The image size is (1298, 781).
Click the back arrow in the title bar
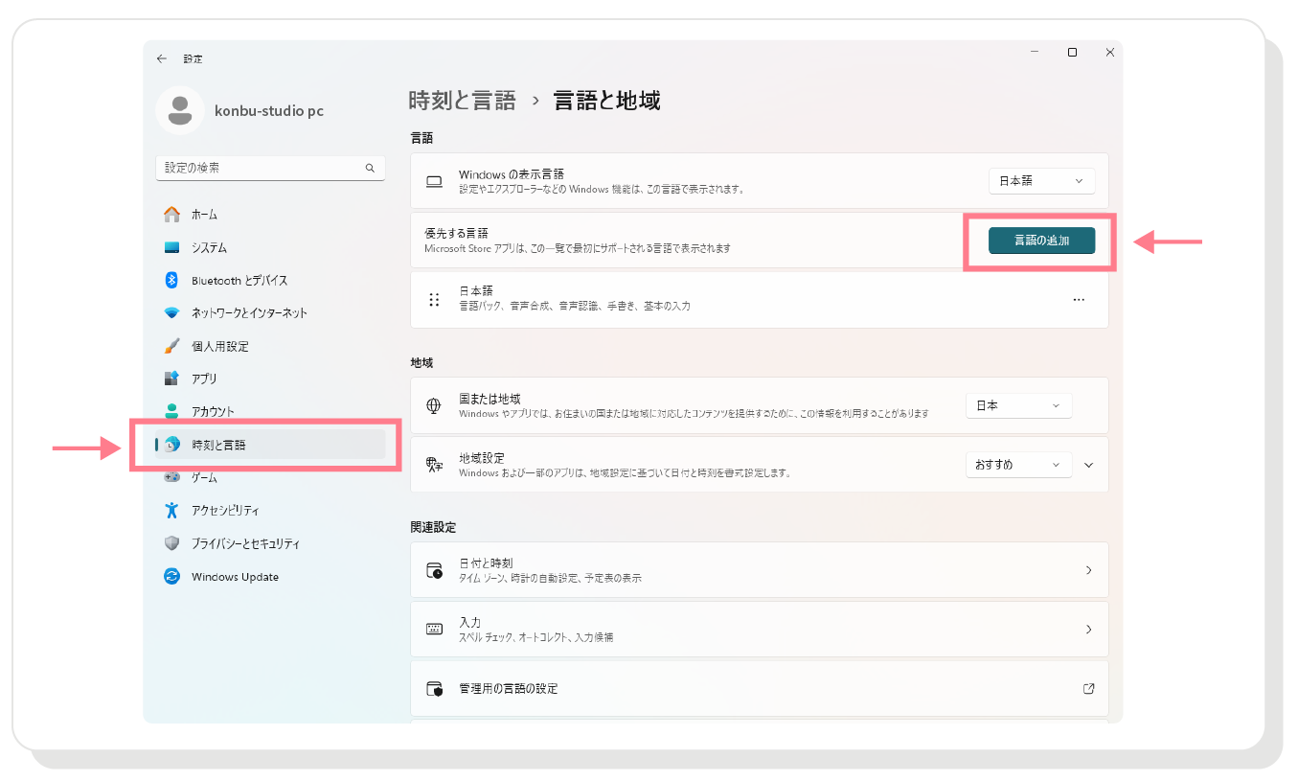(x=161, y=58)
